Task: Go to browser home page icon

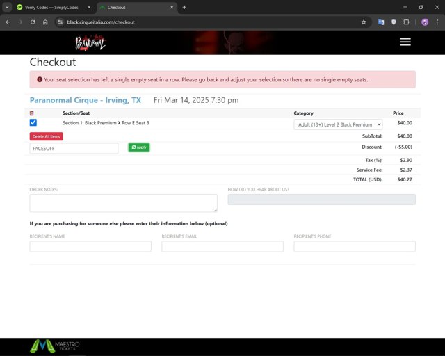Action: tap(45, 22)
